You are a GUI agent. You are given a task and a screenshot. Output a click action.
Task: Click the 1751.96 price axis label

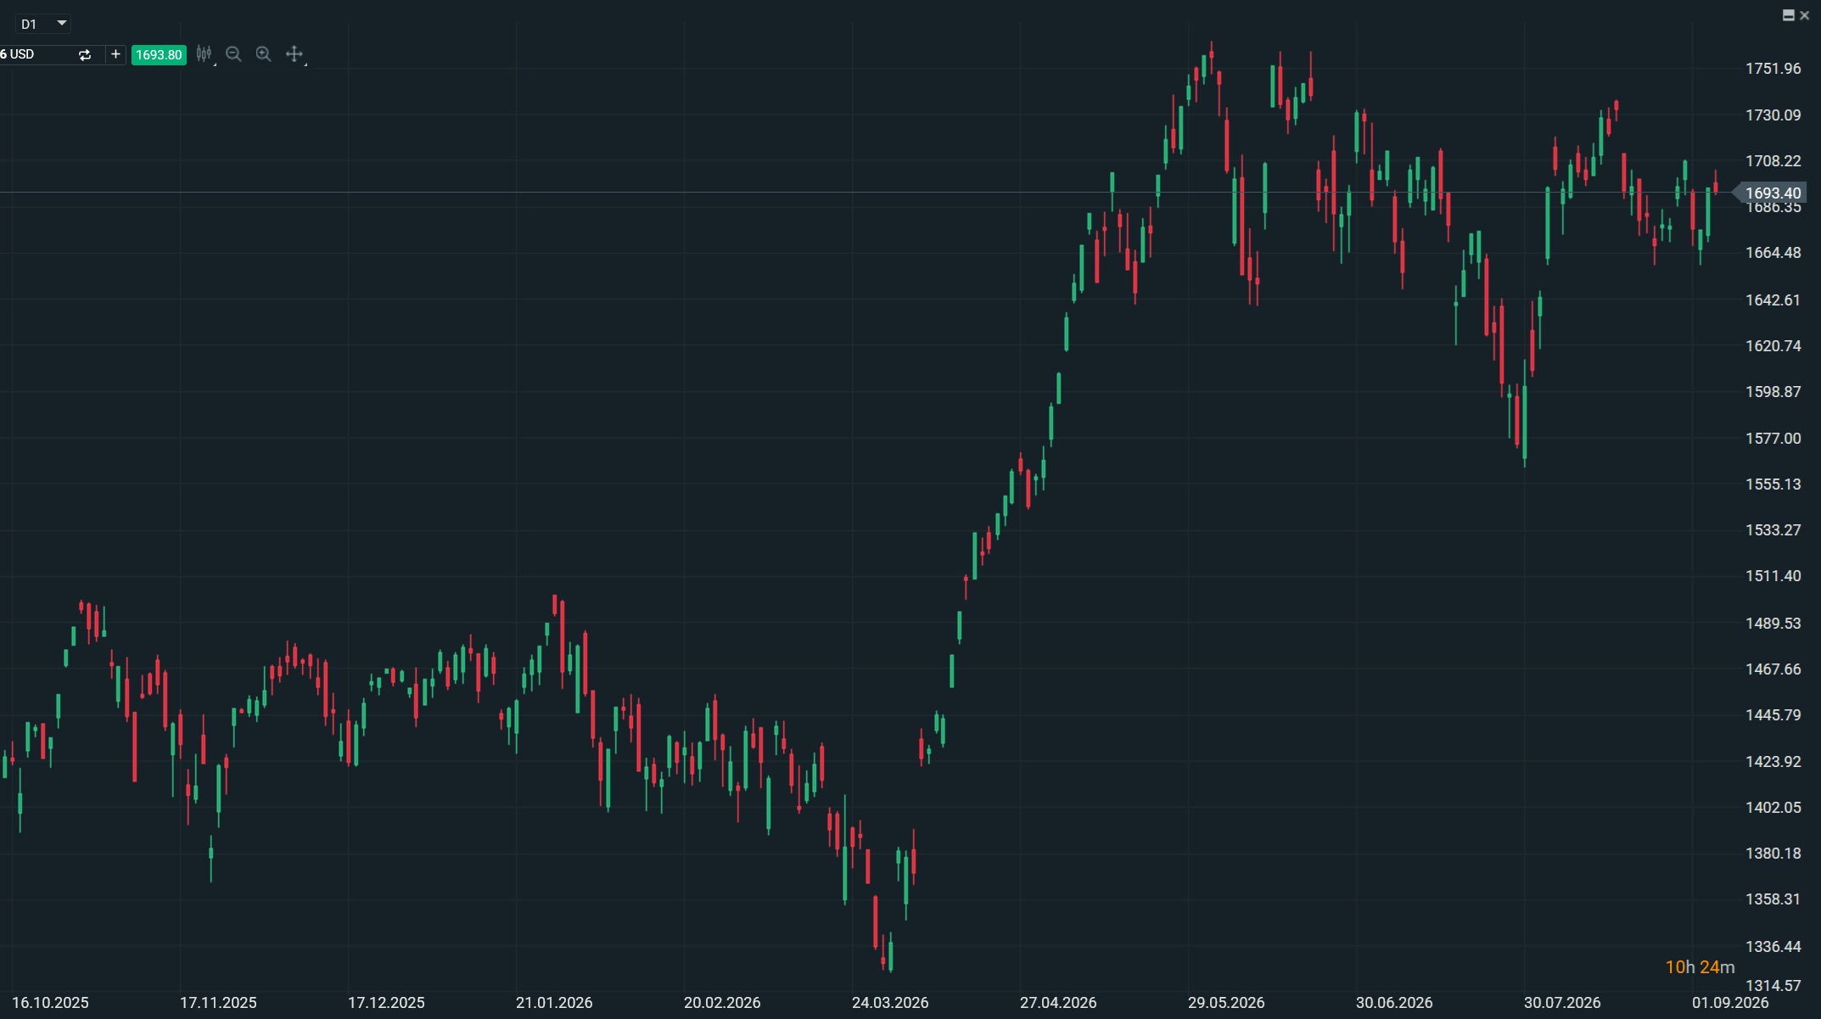[x=1773, y=69]
